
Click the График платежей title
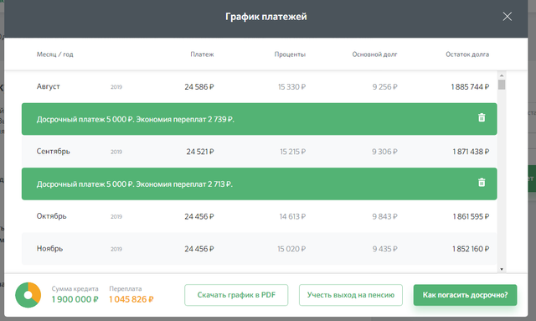tap(266, 17)
